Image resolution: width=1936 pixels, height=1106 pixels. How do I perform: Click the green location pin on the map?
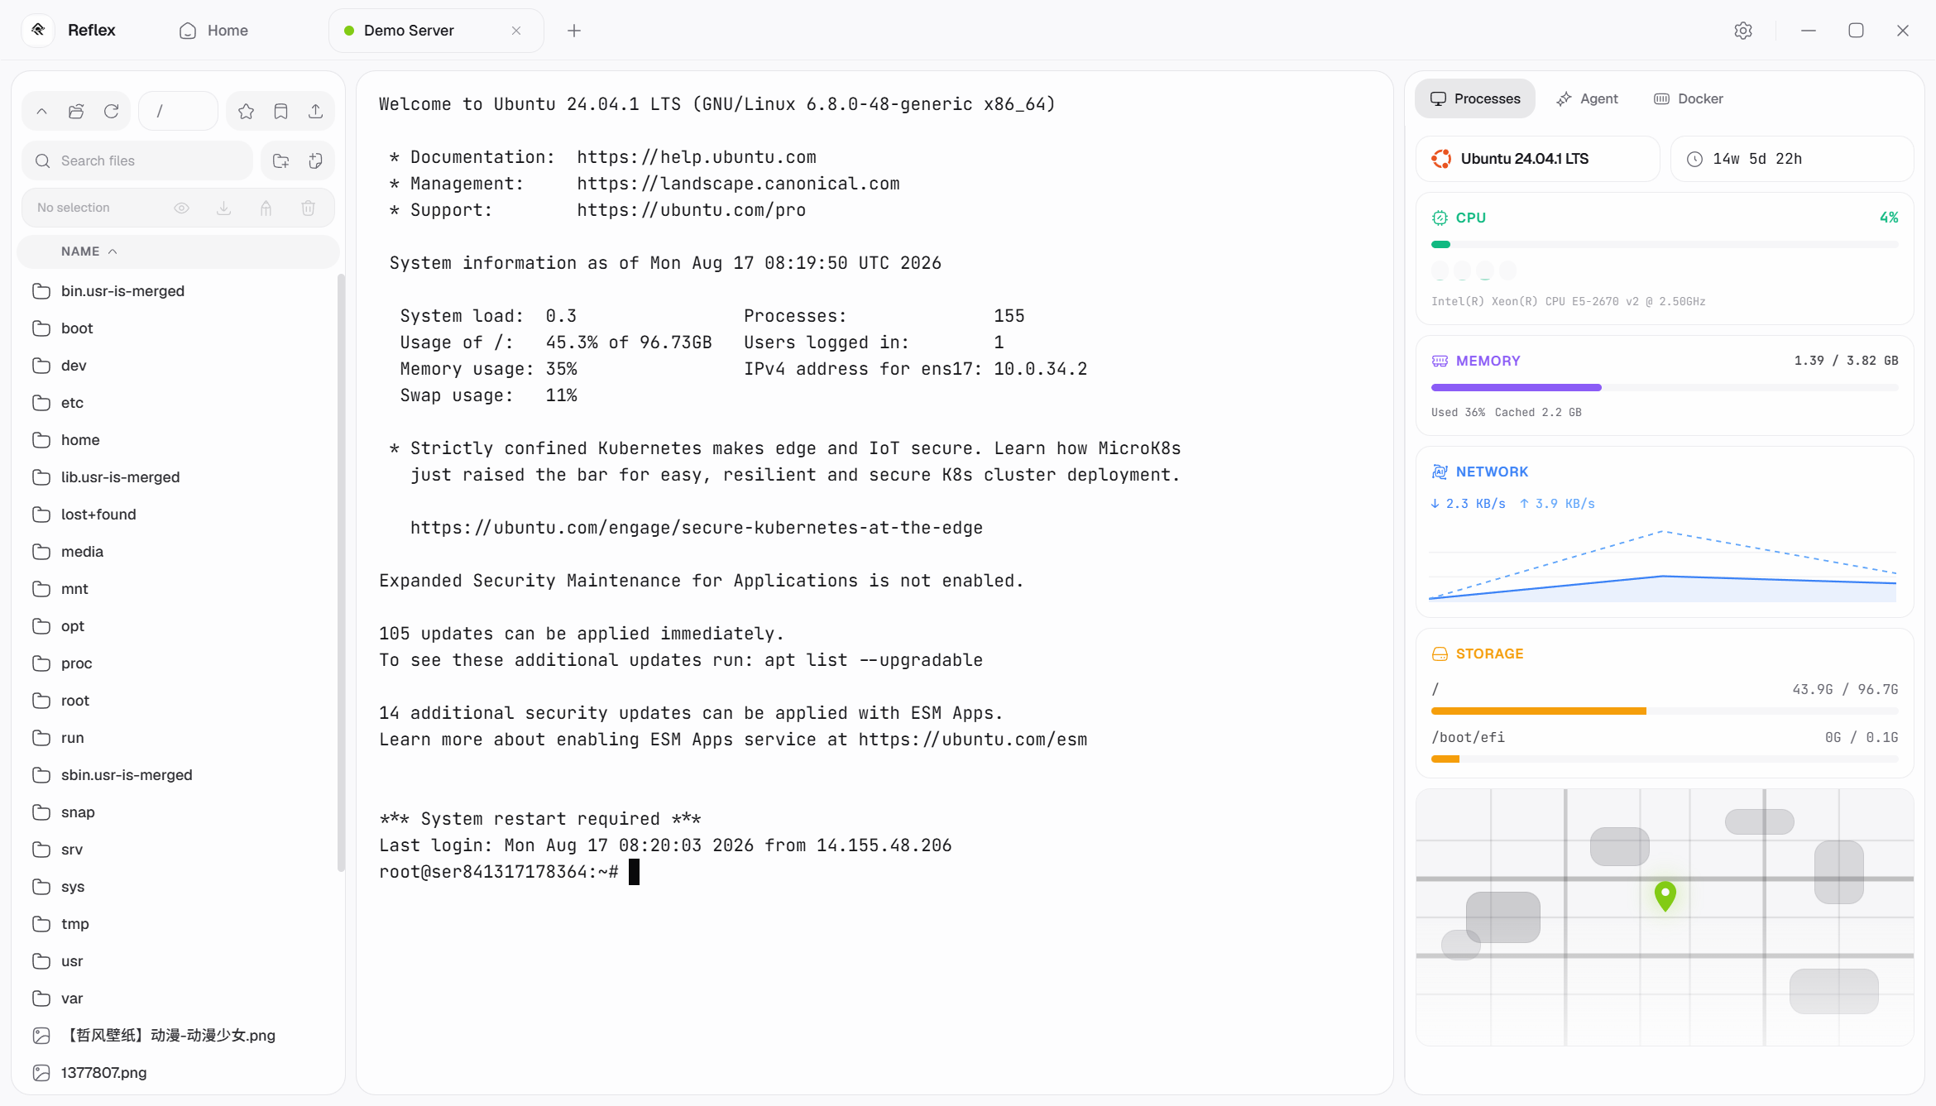1665,896
